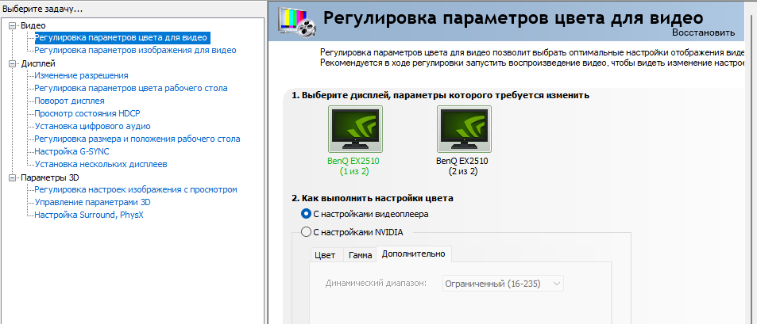The image size is (757, 324).
Task: Open 'Изменение разрешения' in the task tree
Action: click(81, 75)
